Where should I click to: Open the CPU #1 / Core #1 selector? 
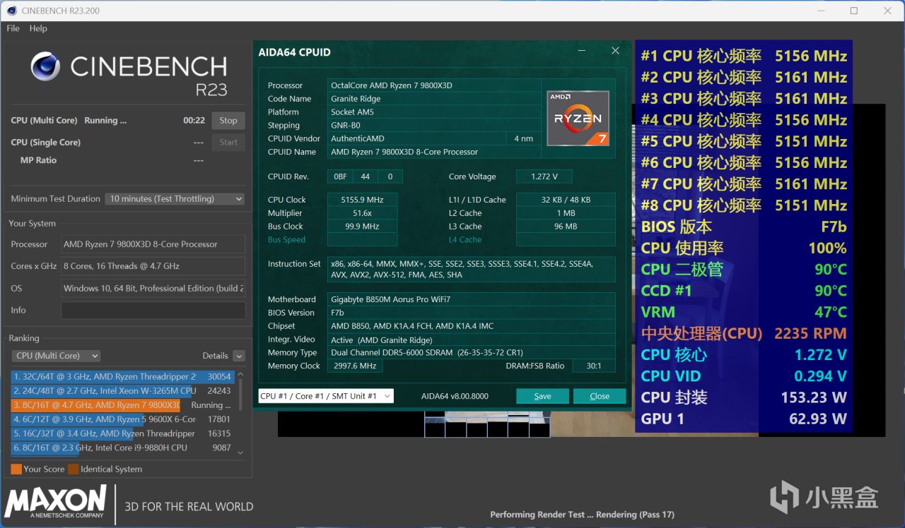pyautogui.click(x=325, y=396)
